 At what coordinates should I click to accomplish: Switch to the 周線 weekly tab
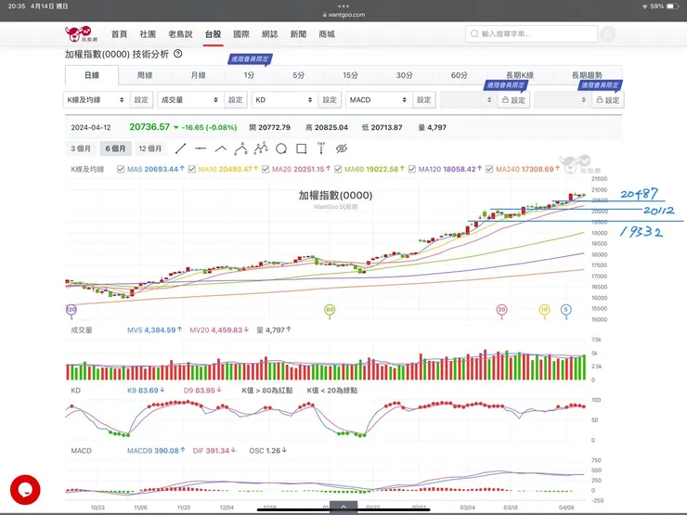[x=145, y=75]
